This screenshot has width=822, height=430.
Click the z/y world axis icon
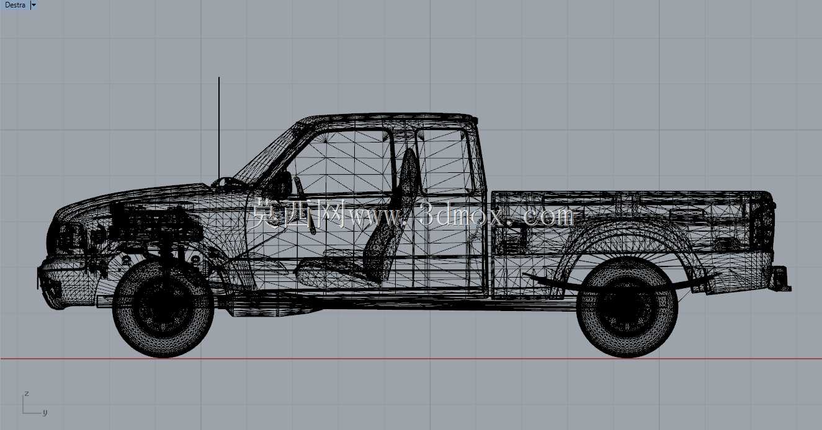point(35,403)
